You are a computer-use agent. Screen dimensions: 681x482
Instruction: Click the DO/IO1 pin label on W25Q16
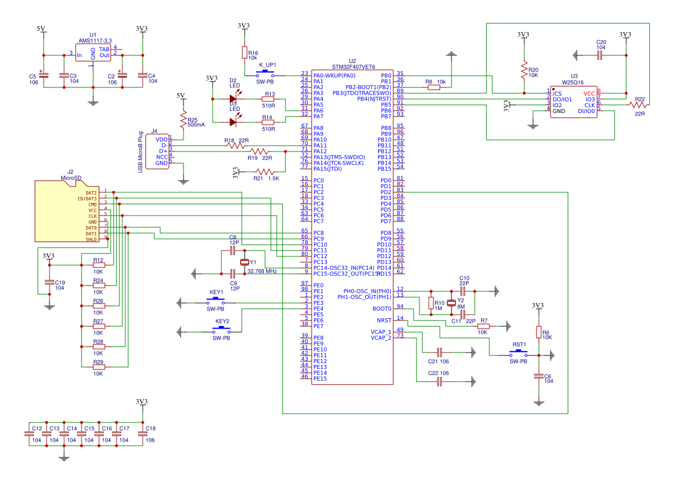[x=562, y=100]
